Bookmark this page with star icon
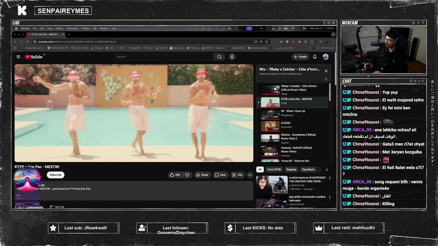 (267, 42)
